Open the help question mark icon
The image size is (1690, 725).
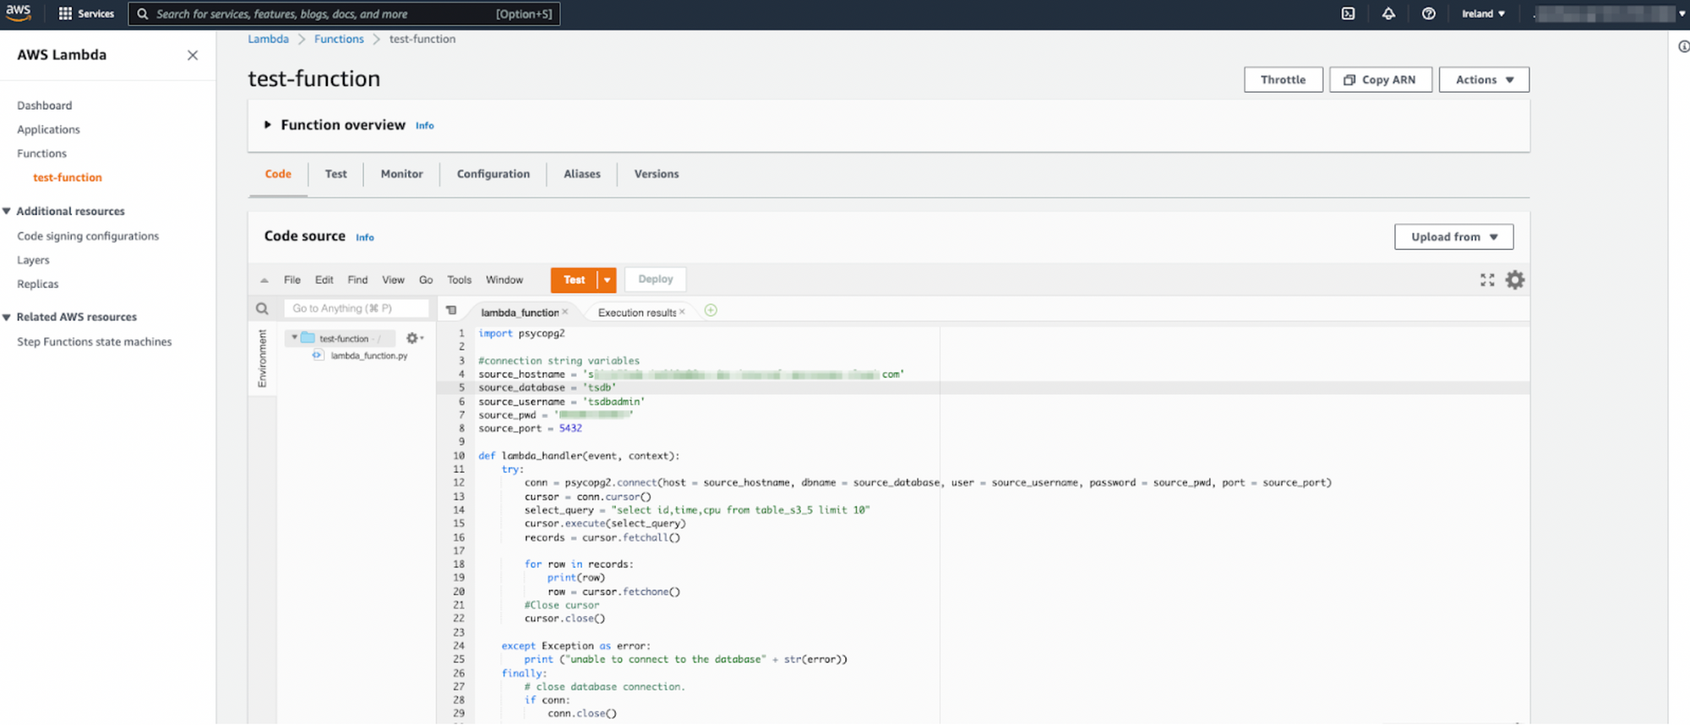[x=1428, y=14]
